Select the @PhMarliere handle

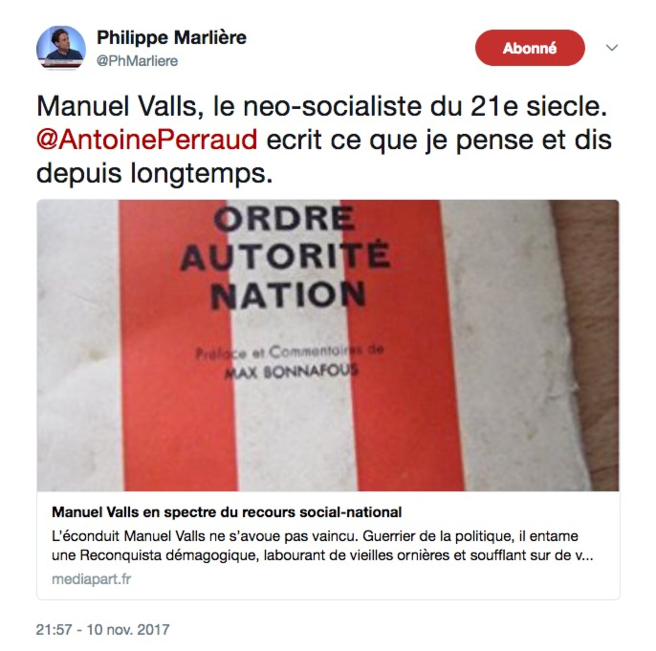(x=137, y=61)
